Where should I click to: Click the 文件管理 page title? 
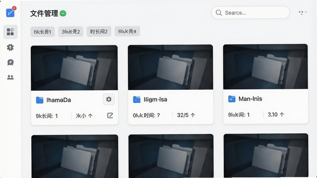point(44,13)
